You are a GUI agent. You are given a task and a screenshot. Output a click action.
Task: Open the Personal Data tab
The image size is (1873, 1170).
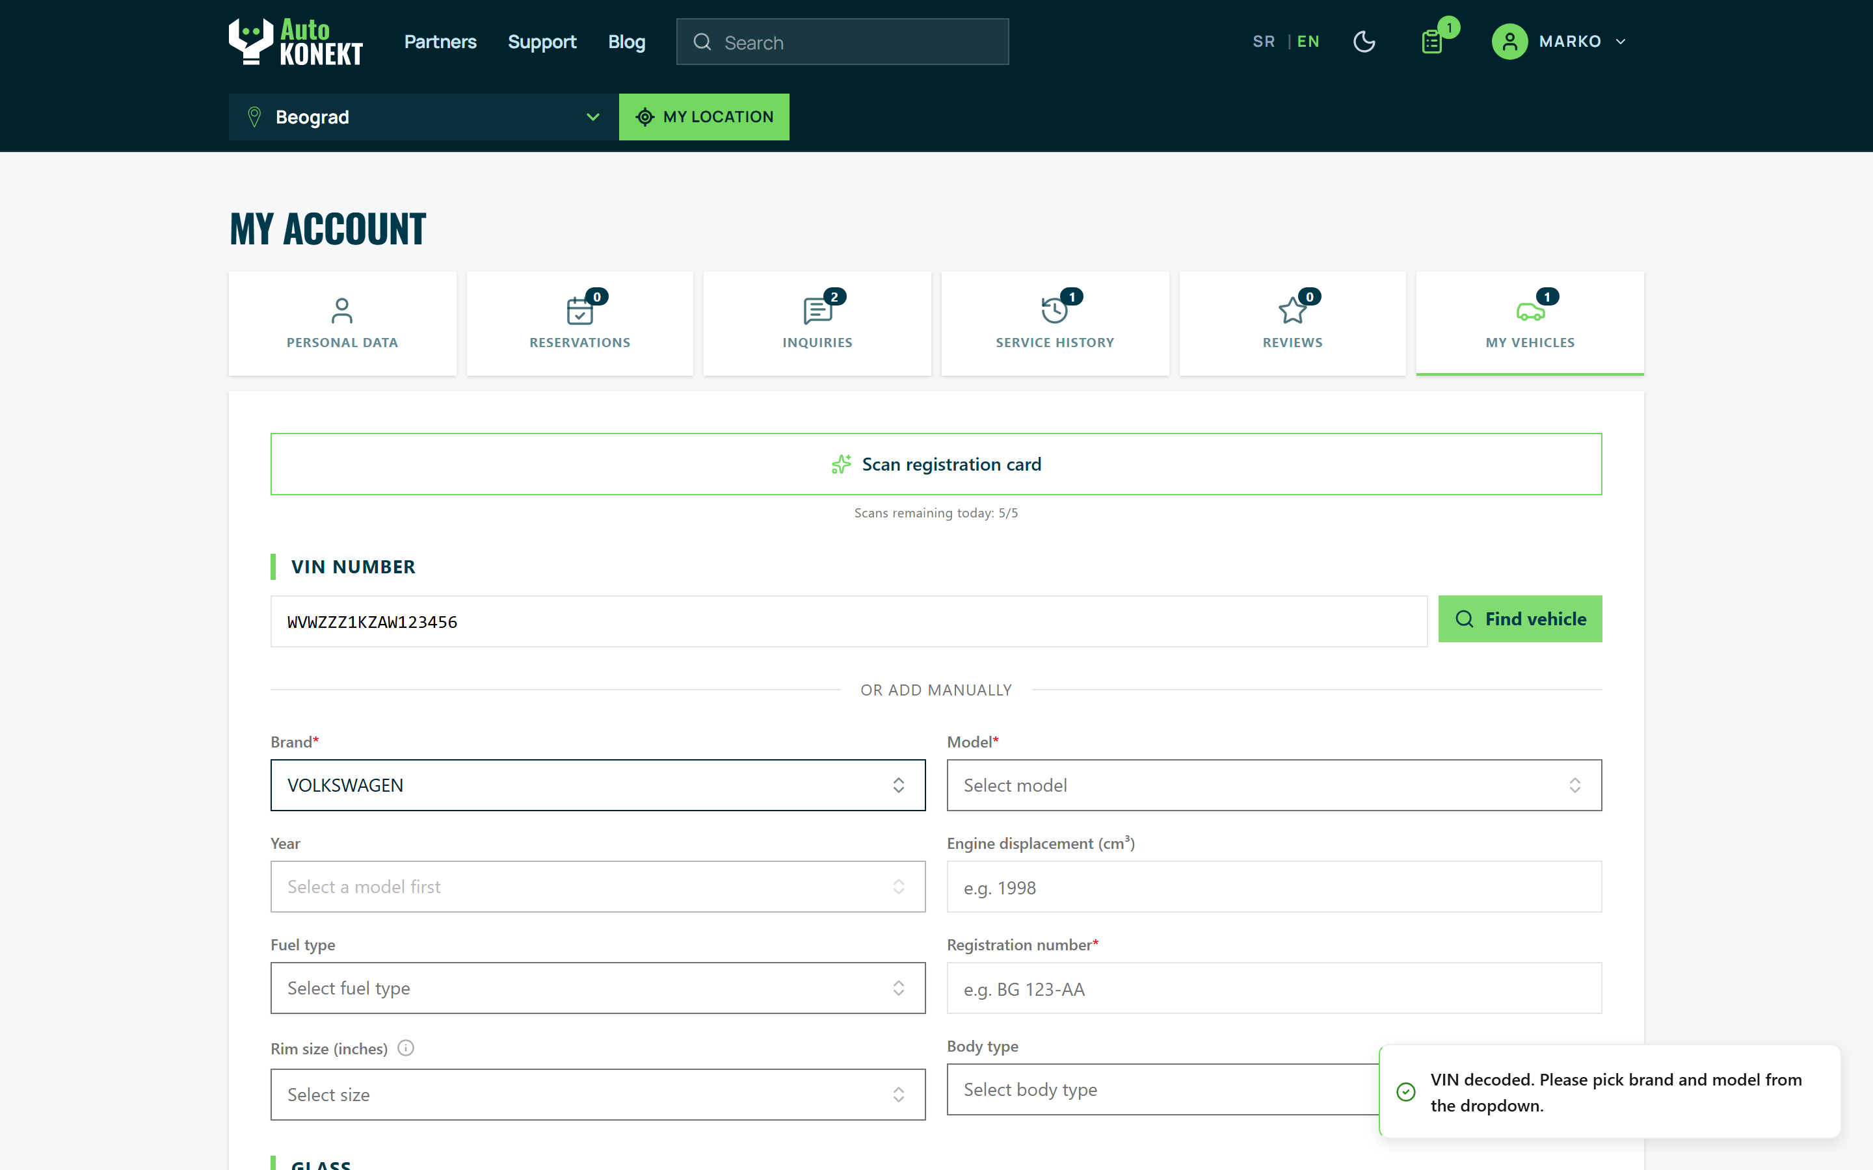[x=342, y=324]
